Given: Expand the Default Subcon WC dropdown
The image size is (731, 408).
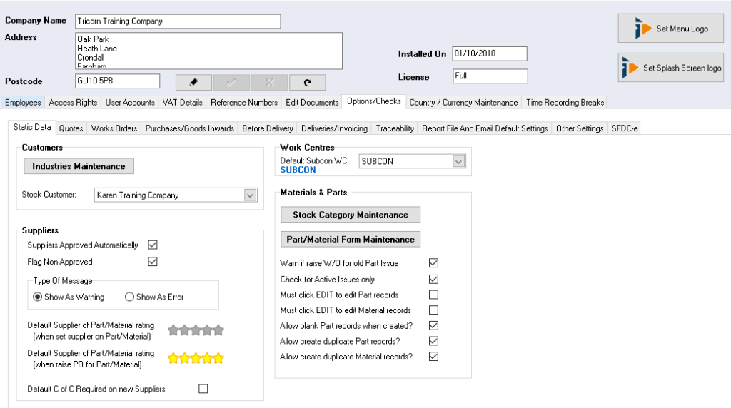Looking at the screenshot, I should (x=458, y=162).
